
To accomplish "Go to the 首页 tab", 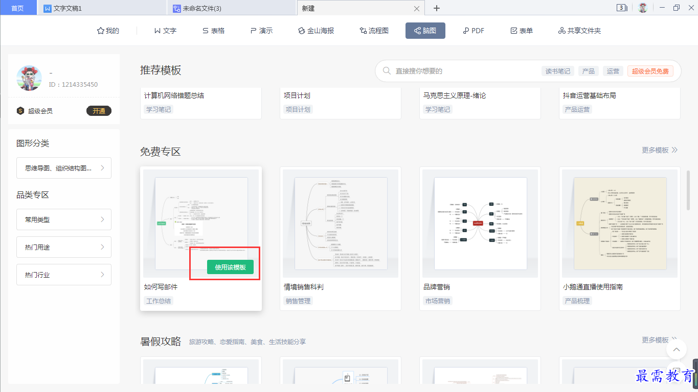I will tap(18, 8).
